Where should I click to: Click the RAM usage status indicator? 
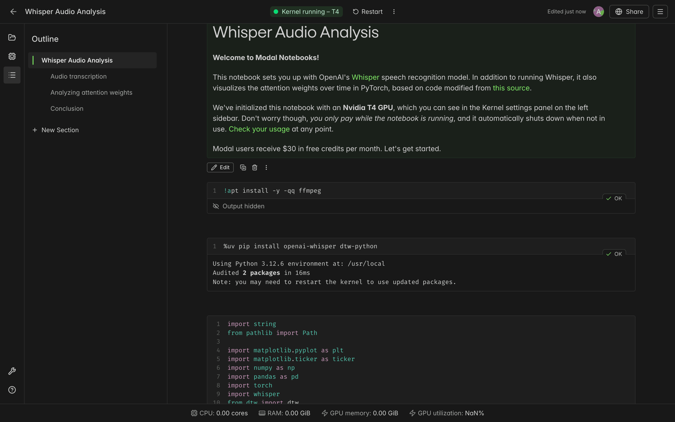click(x=284, y=413)
